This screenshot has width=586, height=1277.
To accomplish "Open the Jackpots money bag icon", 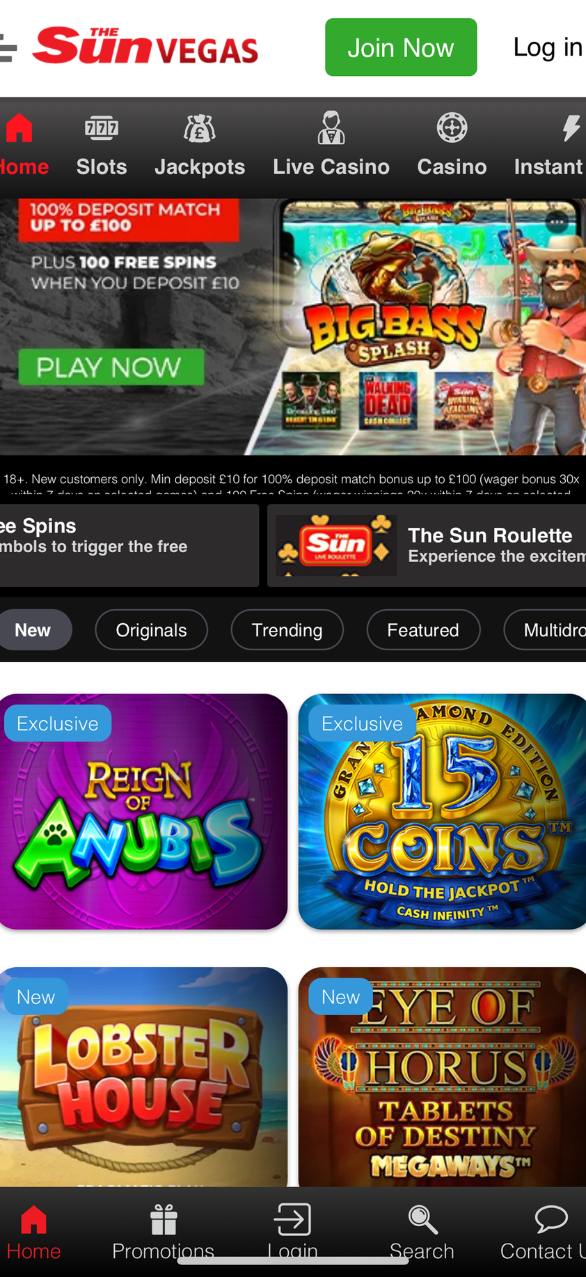I will pyautogui.click(x=200, y=128).
